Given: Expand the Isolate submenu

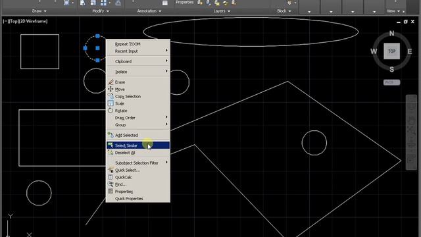Looking at the screenshot, I should (x=138, y=72).
